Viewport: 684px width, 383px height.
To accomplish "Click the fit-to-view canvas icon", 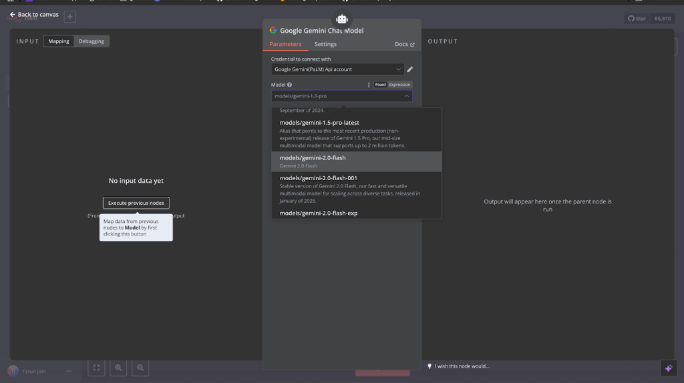I will coord(96,368).
